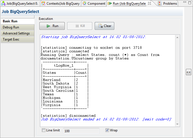Click the Louisiana row in output

[x=65, y=101]
